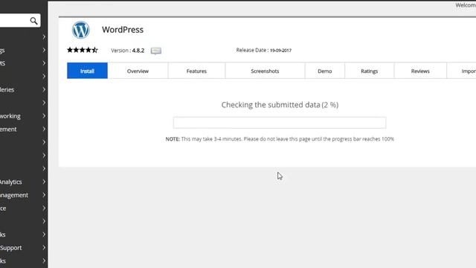Click the 'Checking the submitted data (2 %)' text
476x268 pixels.
[x=280, y=105]
